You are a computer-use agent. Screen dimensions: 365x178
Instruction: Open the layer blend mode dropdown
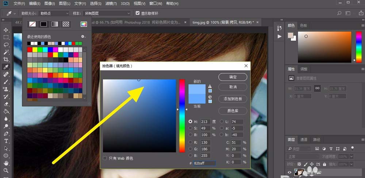[x=302, y=157]
